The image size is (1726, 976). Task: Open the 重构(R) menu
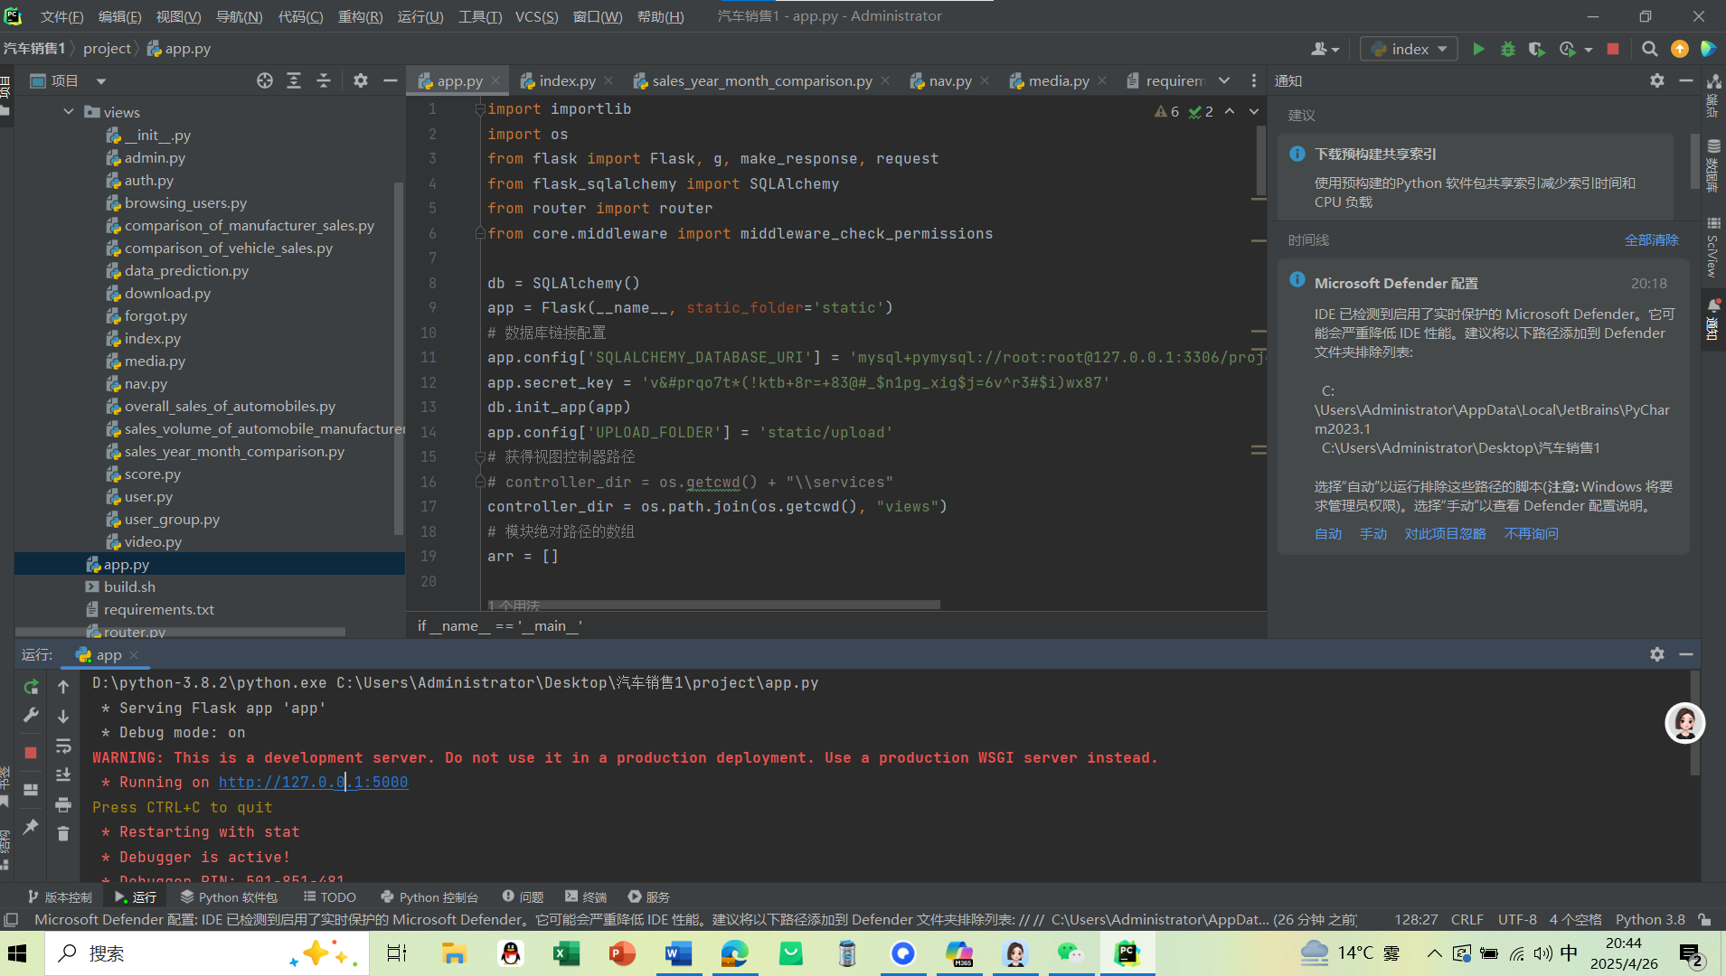(x=360, y=16)
